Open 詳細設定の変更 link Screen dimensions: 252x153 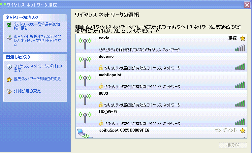[x=27, y=91]
